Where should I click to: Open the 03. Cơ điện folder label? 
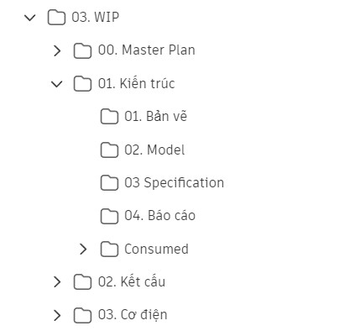[133, 314]
